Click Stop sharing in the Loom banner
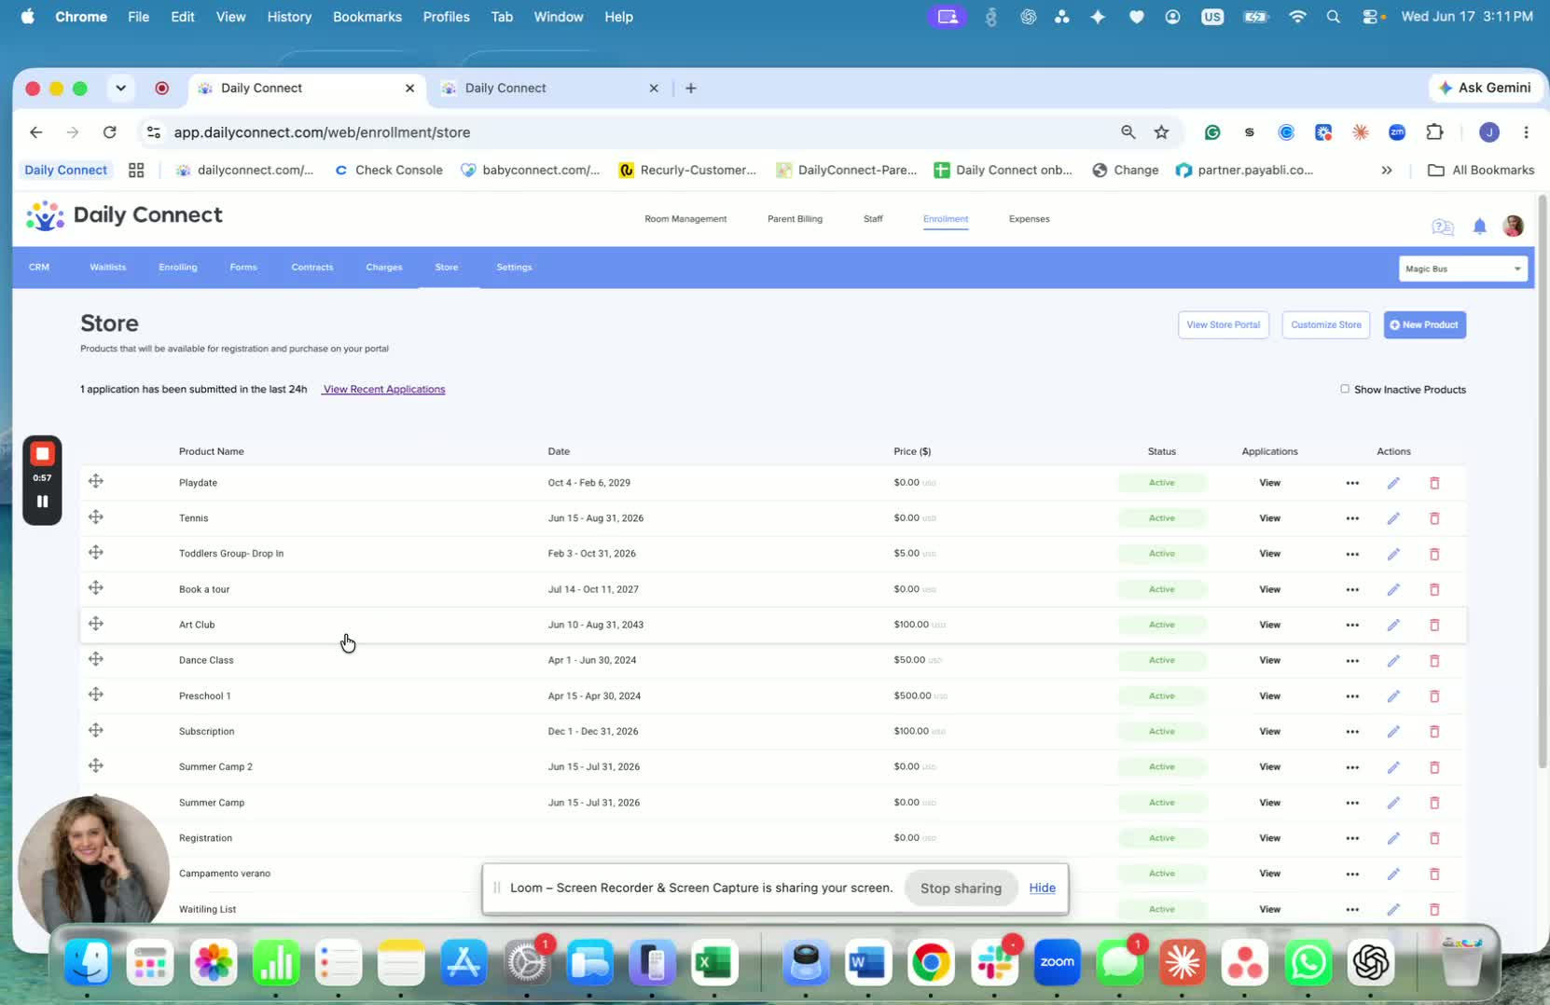Image resolution: width=1550 pixels, height=1005 pixels. click(x=961, y=888)
